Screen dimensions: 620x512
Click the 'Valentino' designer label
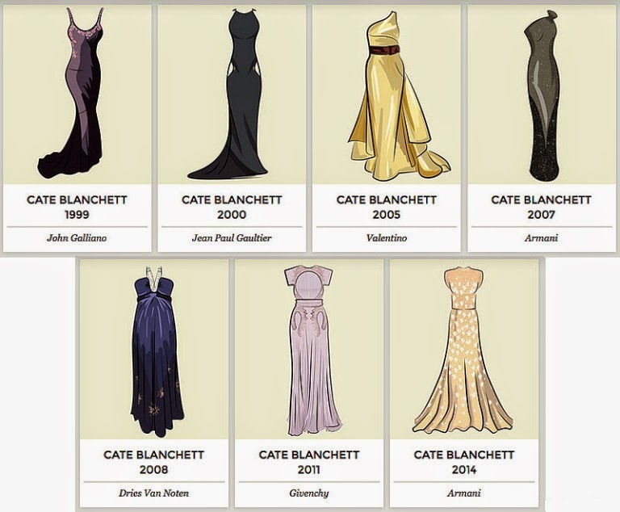[x=387, y=237]
